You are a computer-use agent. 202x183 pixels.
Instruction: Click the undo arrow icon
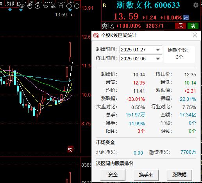(x=45, y=6)
